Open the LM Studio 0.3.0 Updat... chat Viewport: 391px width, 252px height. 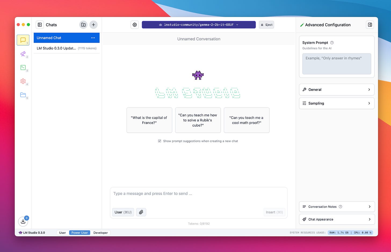67,48
